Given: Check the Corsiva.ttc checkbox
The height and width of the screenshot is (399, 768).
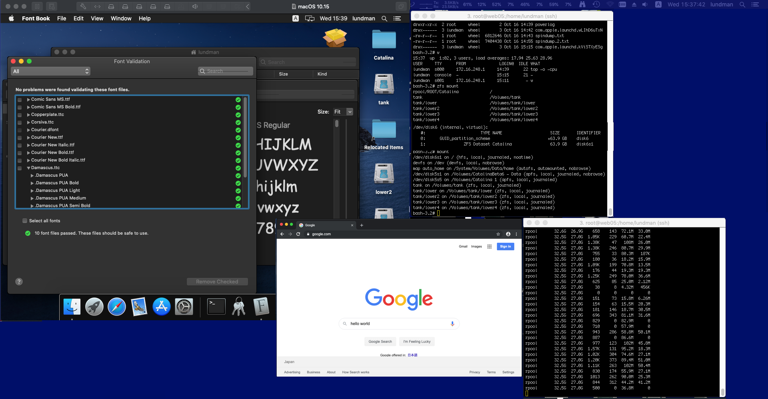Looking at the screenshot, I should coord(20,122).
